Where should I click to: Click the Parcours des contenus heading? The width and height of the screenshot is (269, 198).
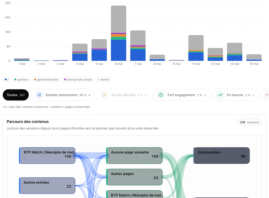pos(28,121)
